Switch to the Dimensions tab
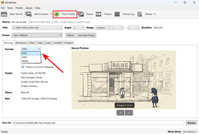Screen dimensions: 199x134 tap(21, 43)
